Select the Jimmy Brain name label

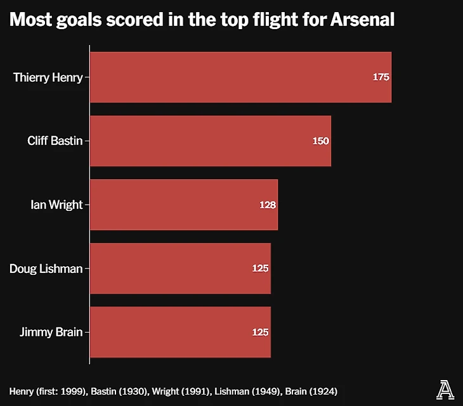pyautogui.click(x=49, y=332)
